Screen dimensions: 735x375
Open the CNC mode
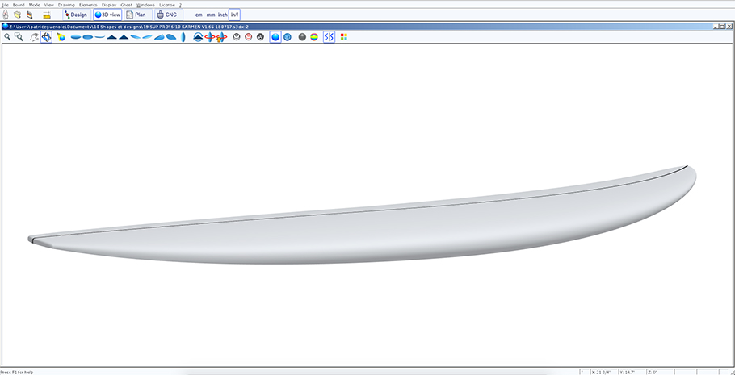167,15
